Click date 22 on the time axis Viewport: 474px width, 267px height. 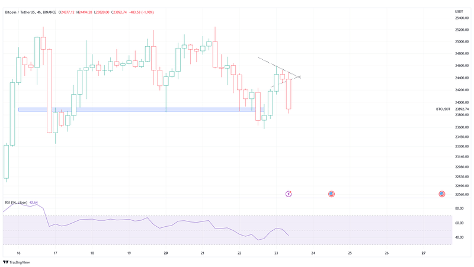[x=239, y=253]
